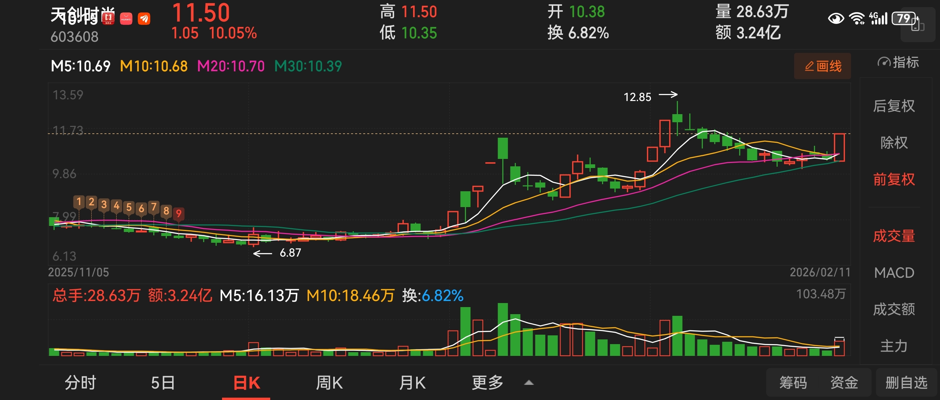Select 后复权 price adjustment option
This screenshot has width=940, height=400.
894,106
